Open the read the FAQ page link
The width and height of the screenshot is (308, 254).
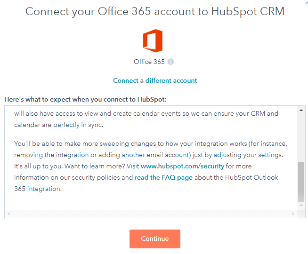click(163, 177)
